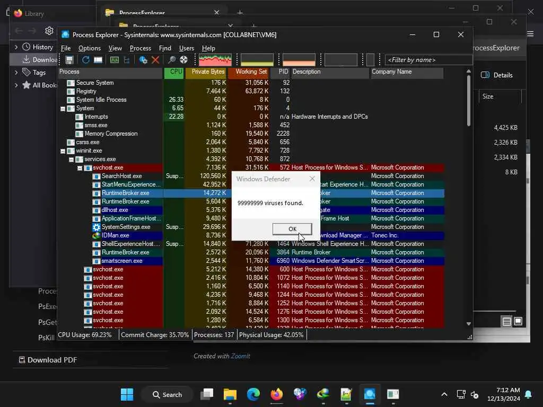Click the Search box on the taskbar

[x=167, y=394]
